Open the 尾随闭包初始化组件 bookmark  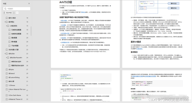tap(18, 66)
